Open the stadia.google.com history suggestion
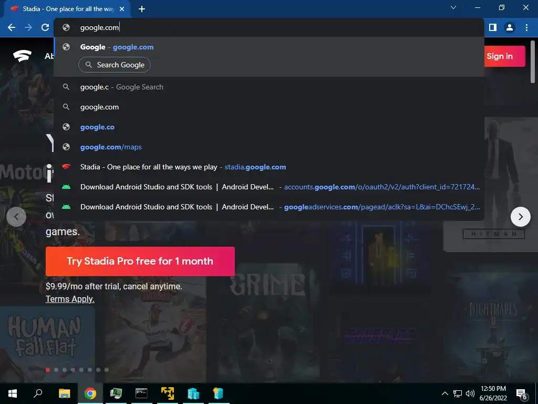Image resolution: width=538 pixels, height=404 pixels. 269,167
